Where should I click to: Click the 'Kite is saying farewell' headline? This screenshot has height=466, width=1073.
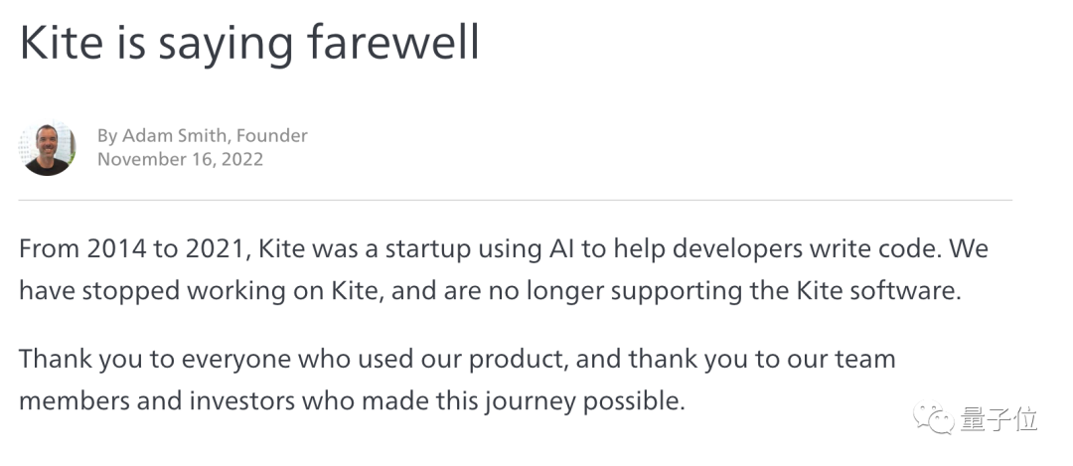click(x=249, y=45)
